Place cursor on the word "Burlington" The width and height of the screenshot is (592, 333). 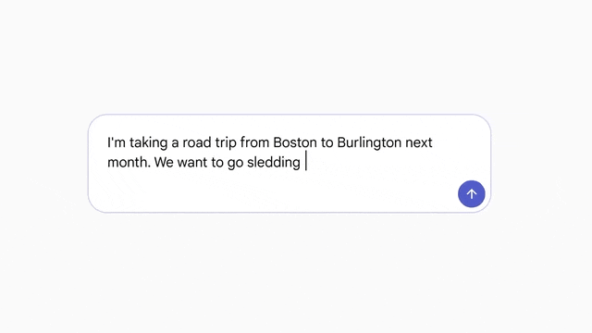pos(369,143)
